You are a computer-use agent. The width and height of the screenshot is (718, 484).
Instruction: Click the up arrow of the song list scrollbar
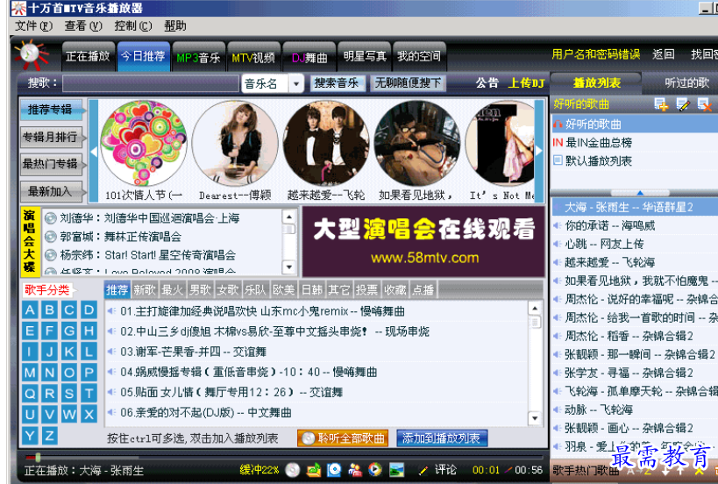(535, 308)
